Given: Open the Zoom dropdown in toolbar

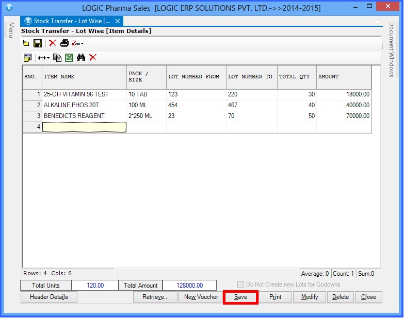Looking at the screenshot, I should coord(77,43).
